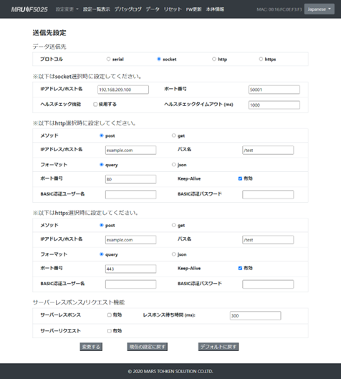Click the 現在の設定に戻す button
341x379 pixels.
point(147,347)
